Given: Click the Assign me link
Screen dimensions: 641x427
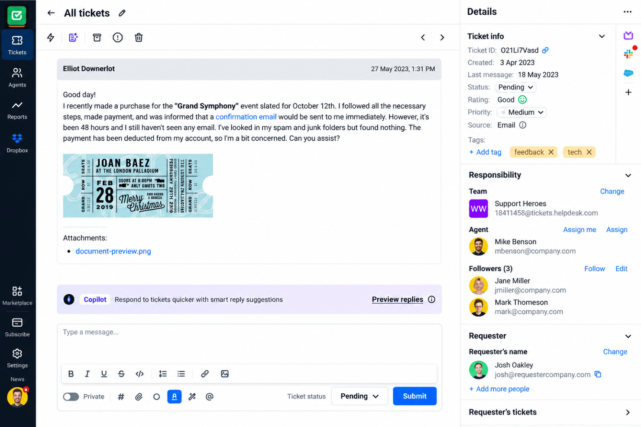Looking at the screenshot, I should pos(579,230).
